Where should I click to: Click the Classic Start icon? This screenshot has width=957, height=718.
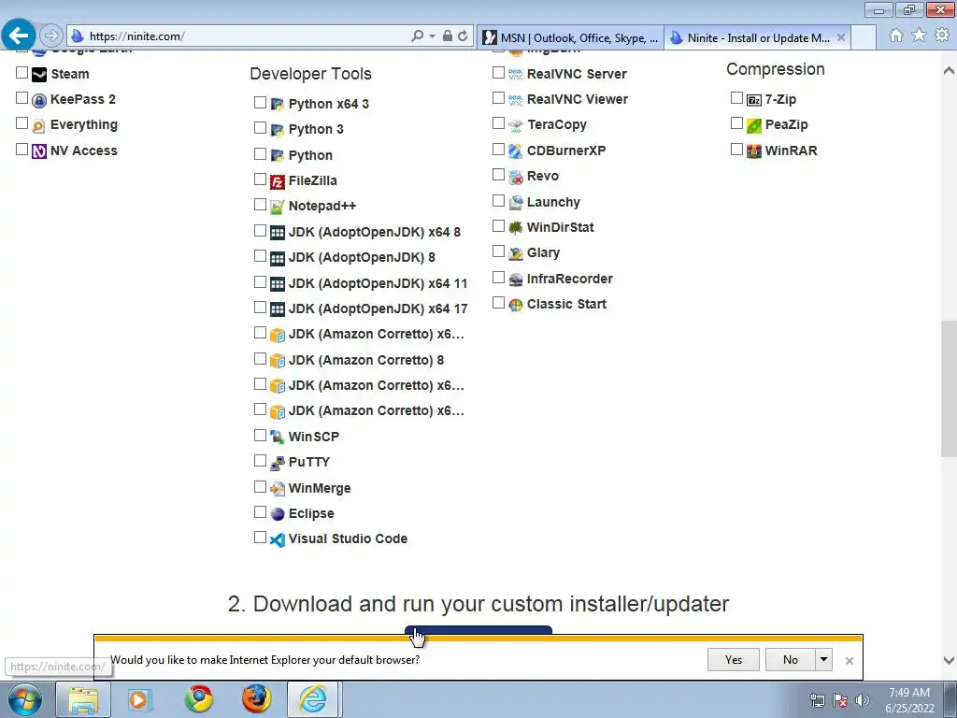[x=516, y=305]
